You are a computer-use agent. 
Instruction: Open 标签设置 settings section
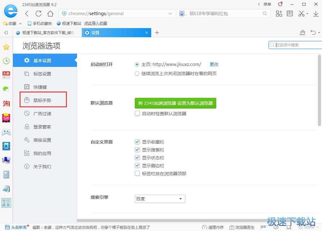45,74
